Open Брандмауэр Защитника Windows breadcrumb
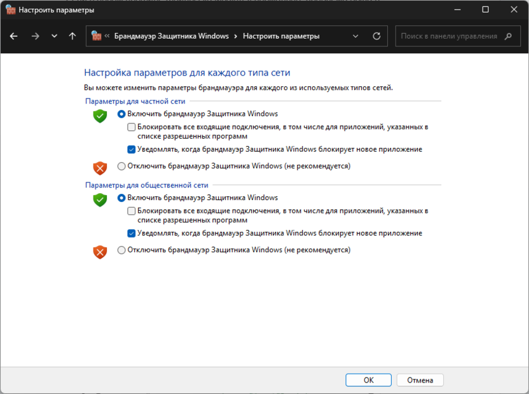 click(172, 36)
